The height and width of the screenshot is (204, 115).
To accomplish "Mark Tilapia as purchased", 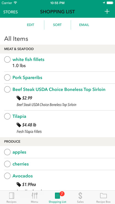I will tap(7, 116).
